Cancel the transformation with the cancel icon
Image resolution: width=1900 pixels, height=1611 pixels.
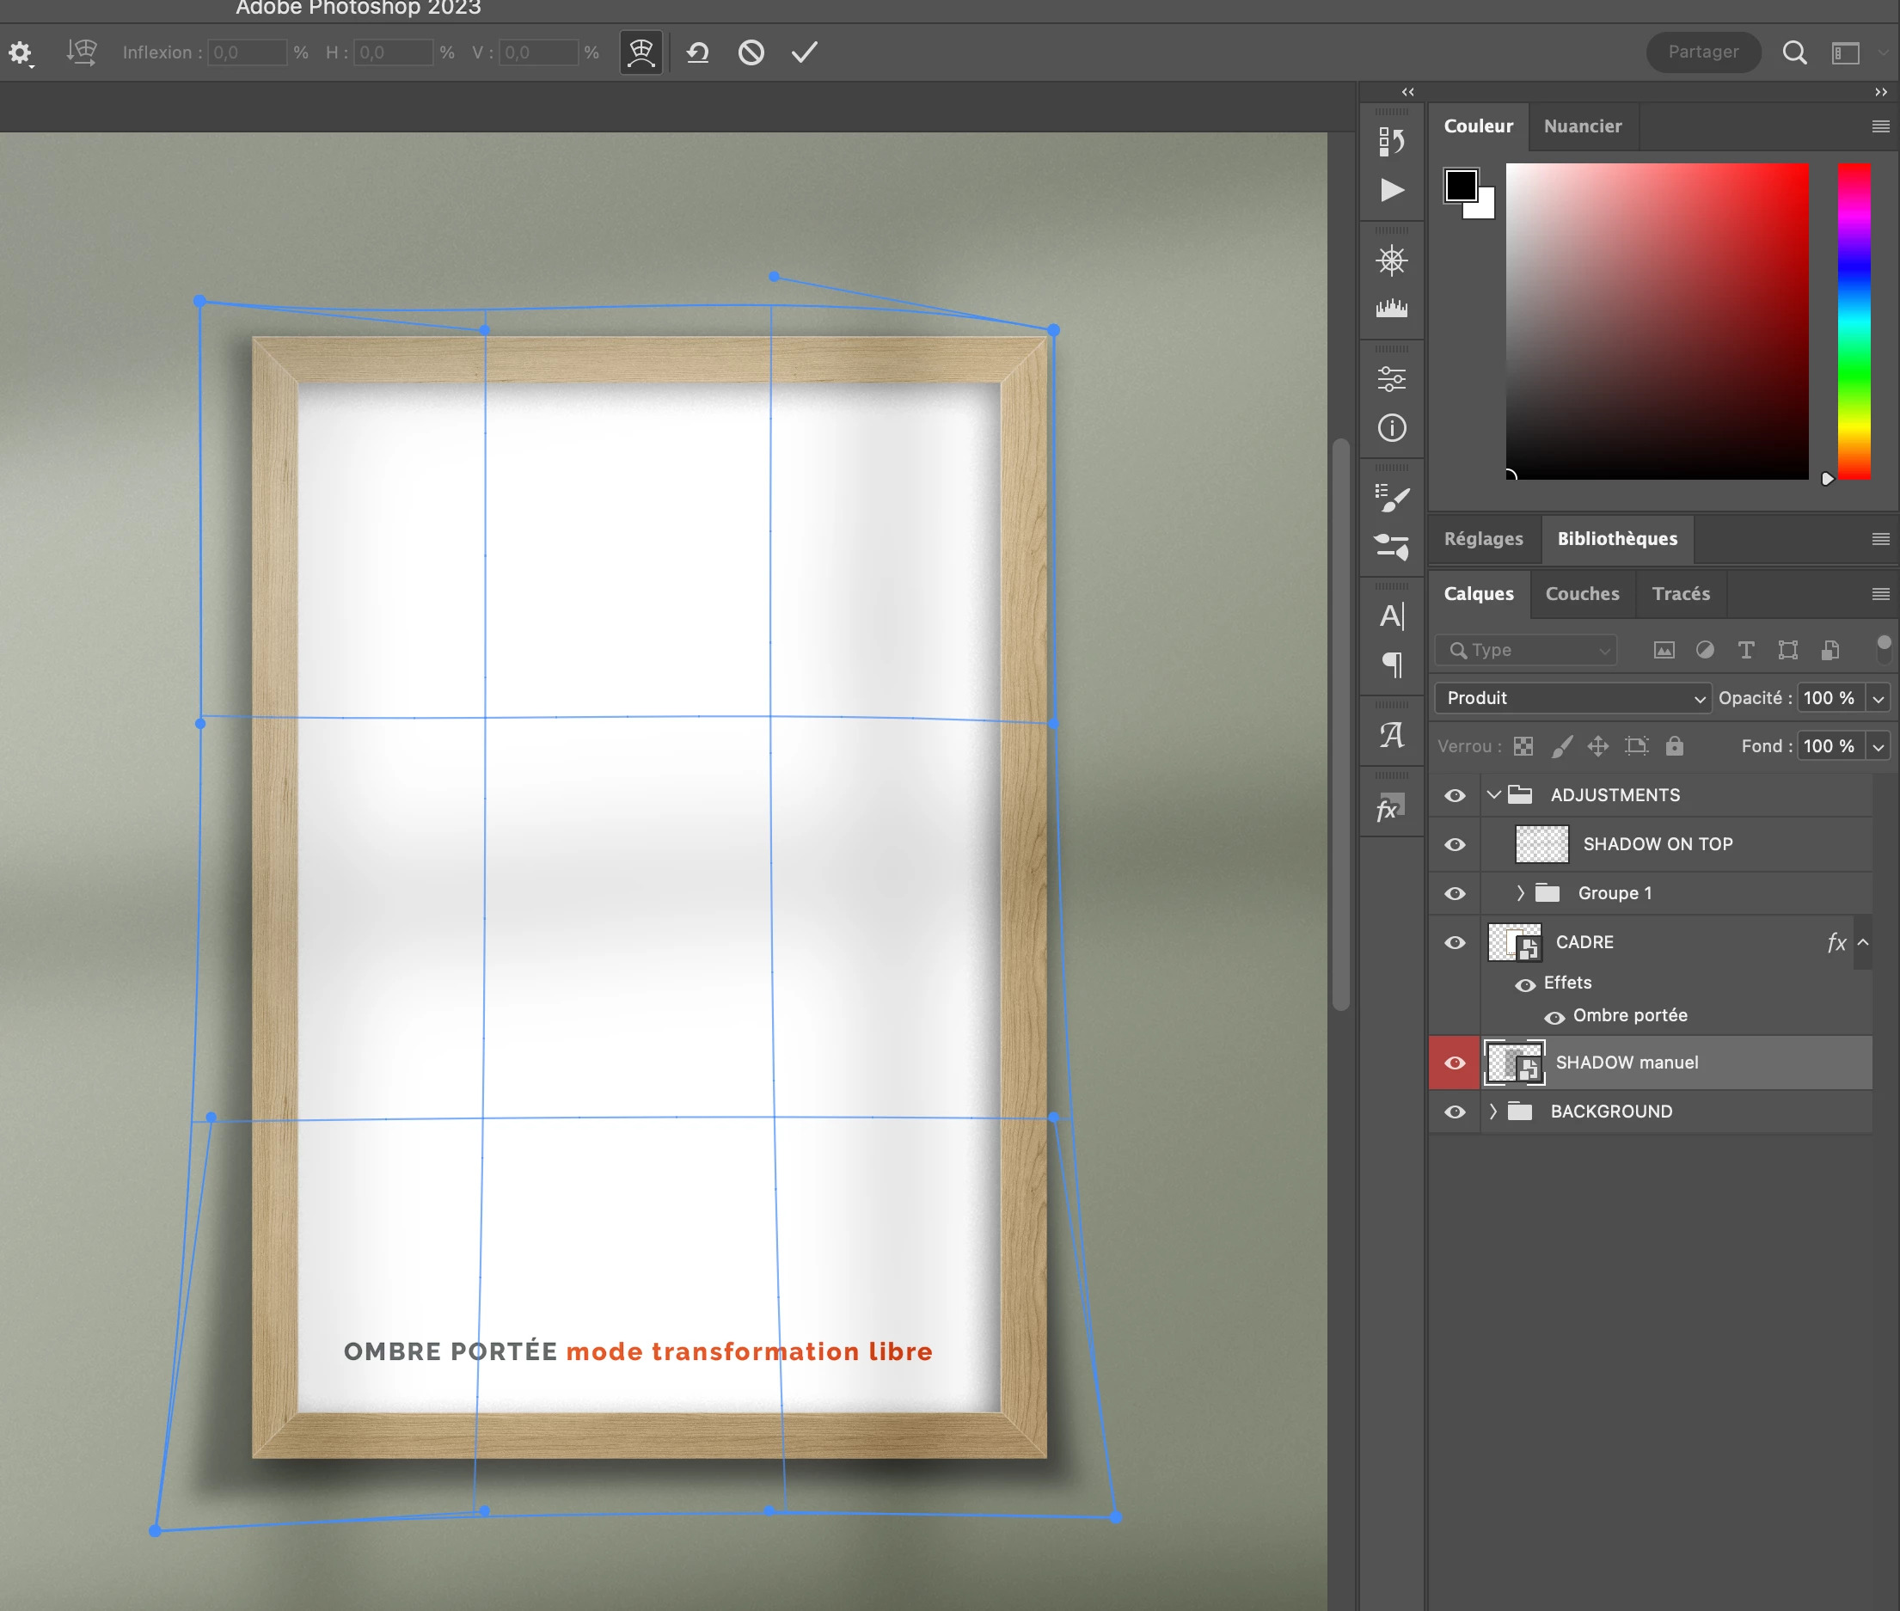point(751,52)
